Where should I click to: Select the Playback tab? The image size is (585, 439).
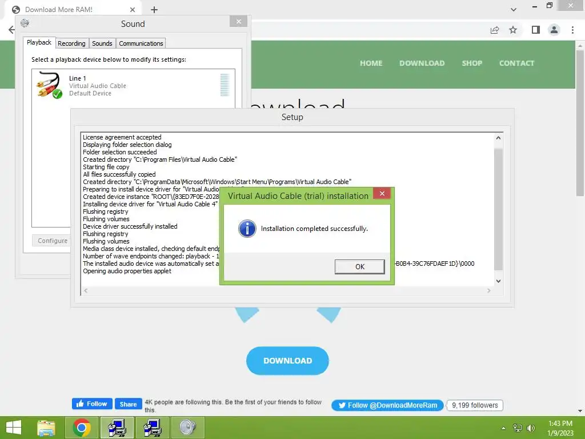39,42
